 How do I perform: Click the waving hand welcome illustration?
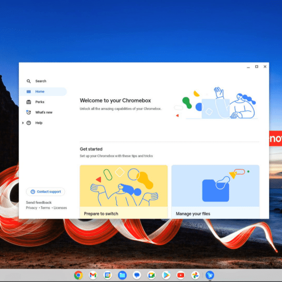pyautogui.click(x=216, y=103)
